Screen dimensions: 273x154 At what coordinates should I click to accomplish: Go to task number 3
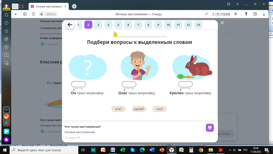coord(98,25)
